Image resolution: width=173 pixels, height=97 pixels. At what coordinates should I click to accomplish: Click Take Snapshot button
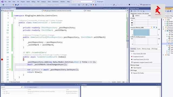[137, 68]
